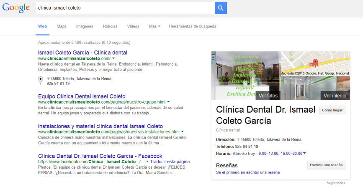Click the Reseñas heading

[227, 165]
